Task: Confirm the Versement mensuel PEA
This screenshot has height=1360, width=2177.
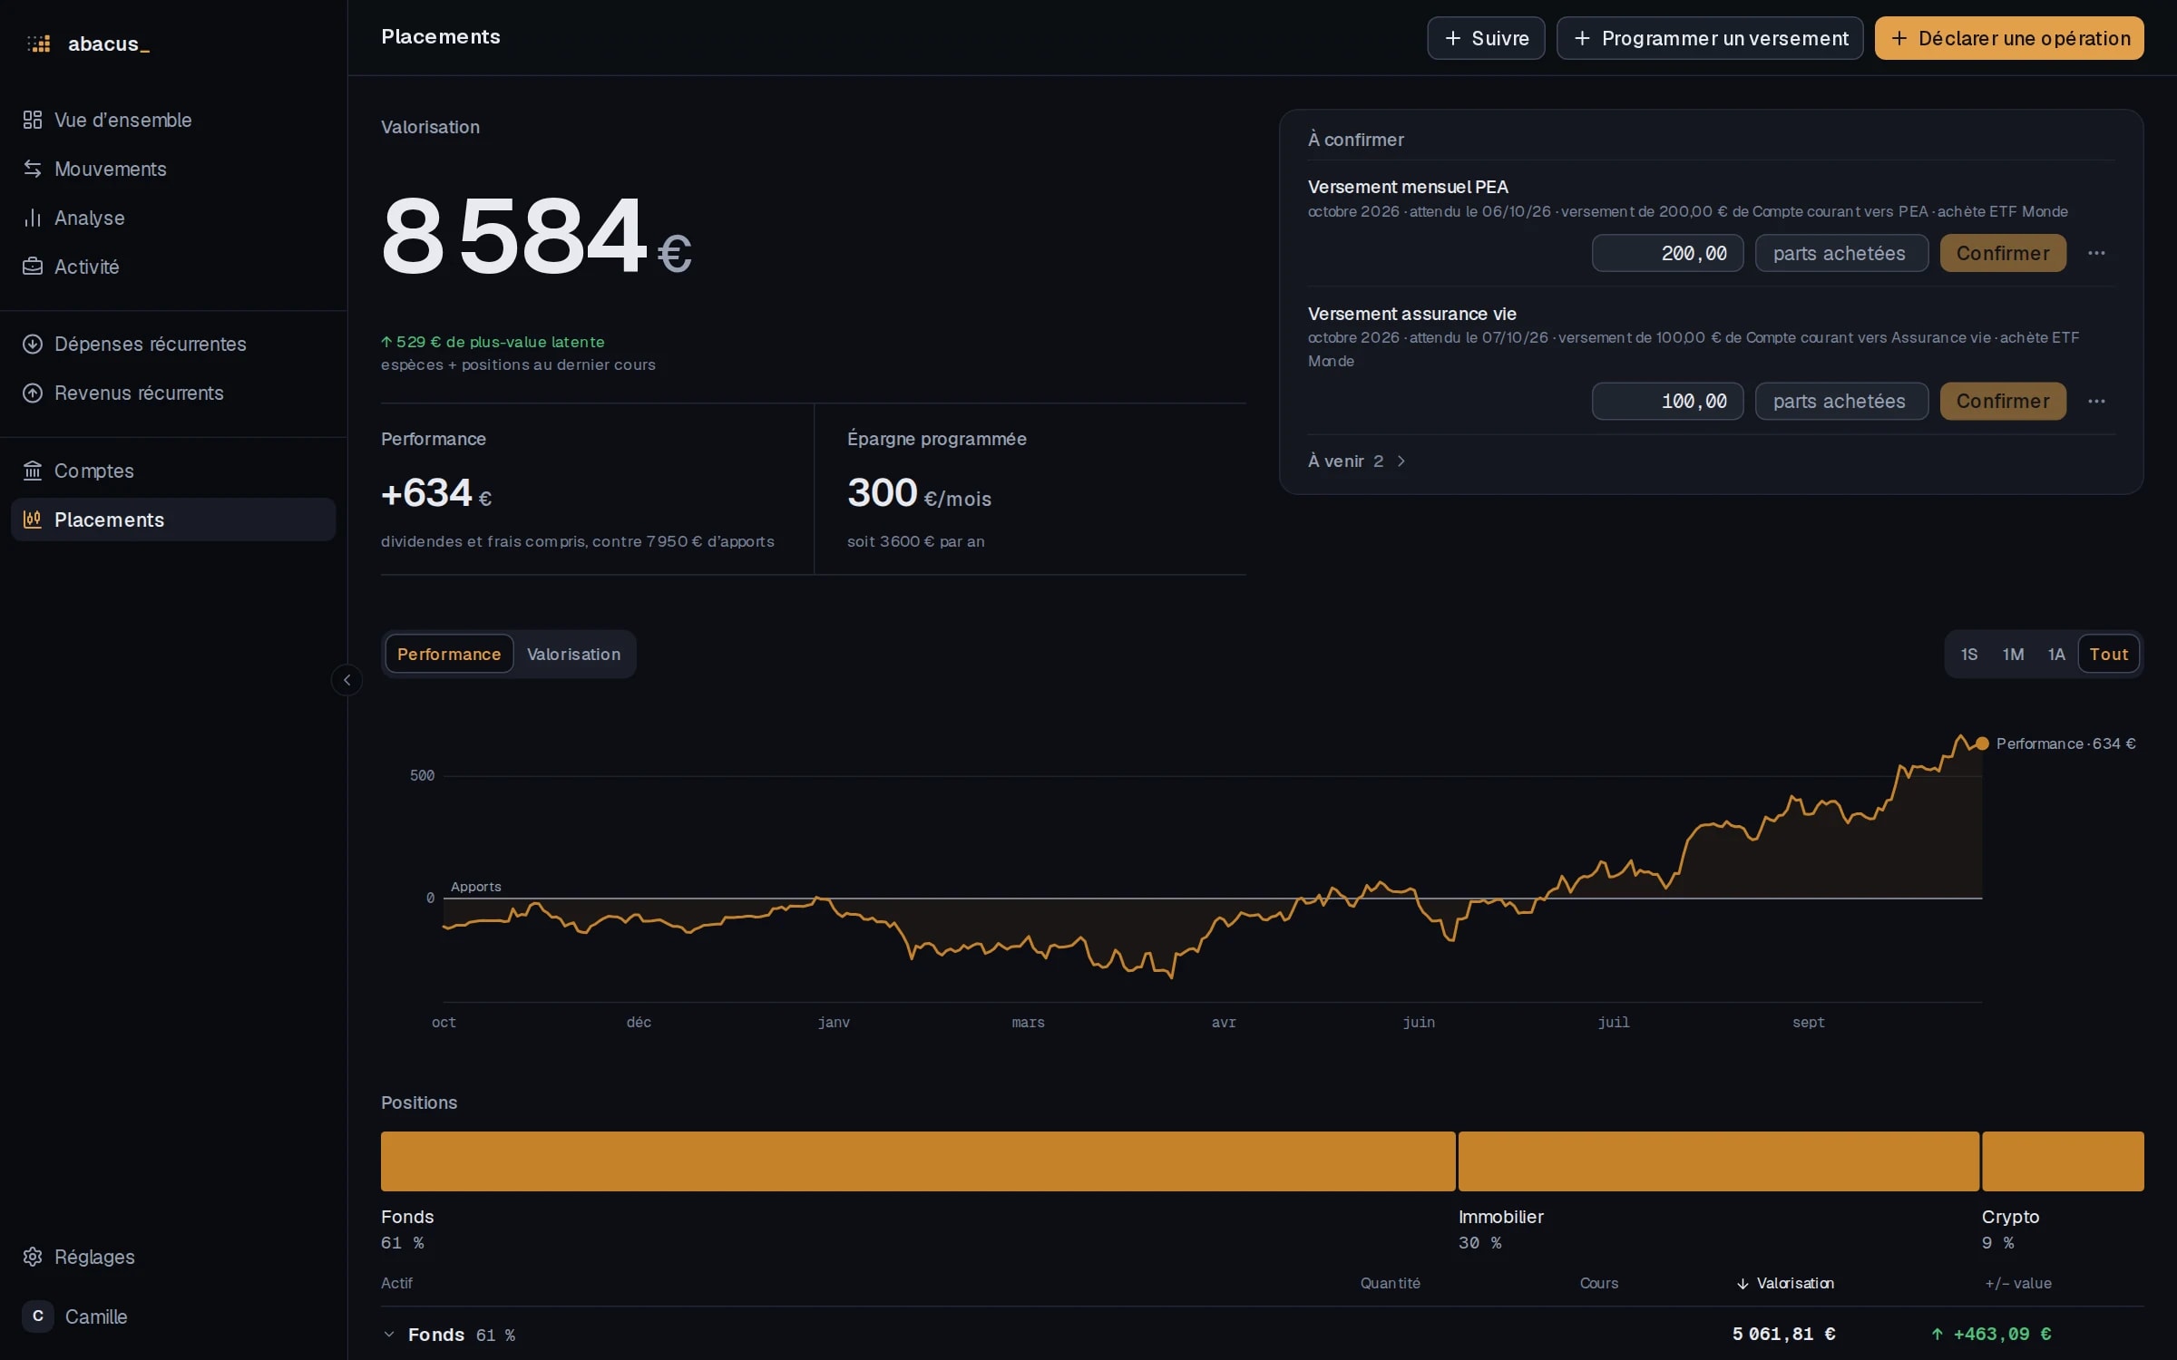Action: point(2003,253)
